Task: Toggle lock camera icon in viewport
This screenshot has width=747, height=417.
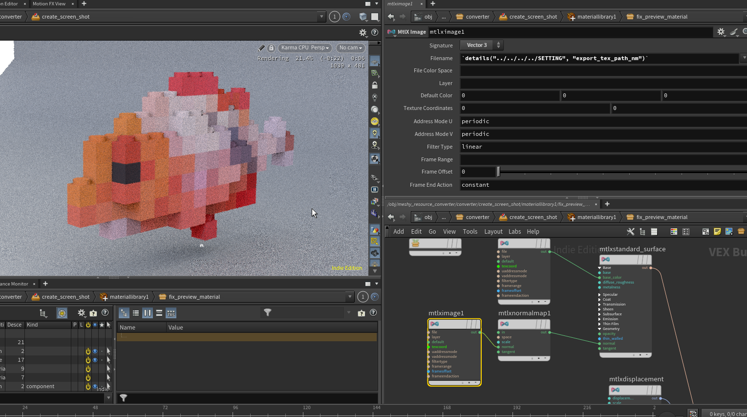Action: tap(271, 48)
